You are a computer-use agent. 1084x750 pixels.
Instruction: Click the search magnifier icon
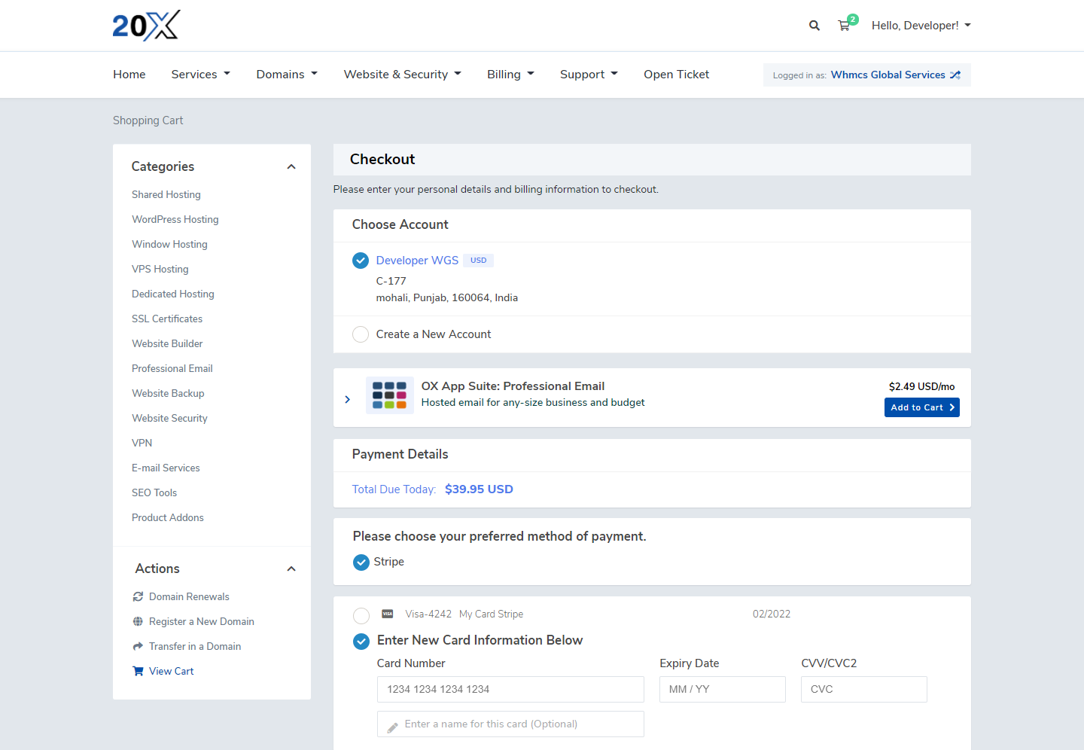coord(814,26)
